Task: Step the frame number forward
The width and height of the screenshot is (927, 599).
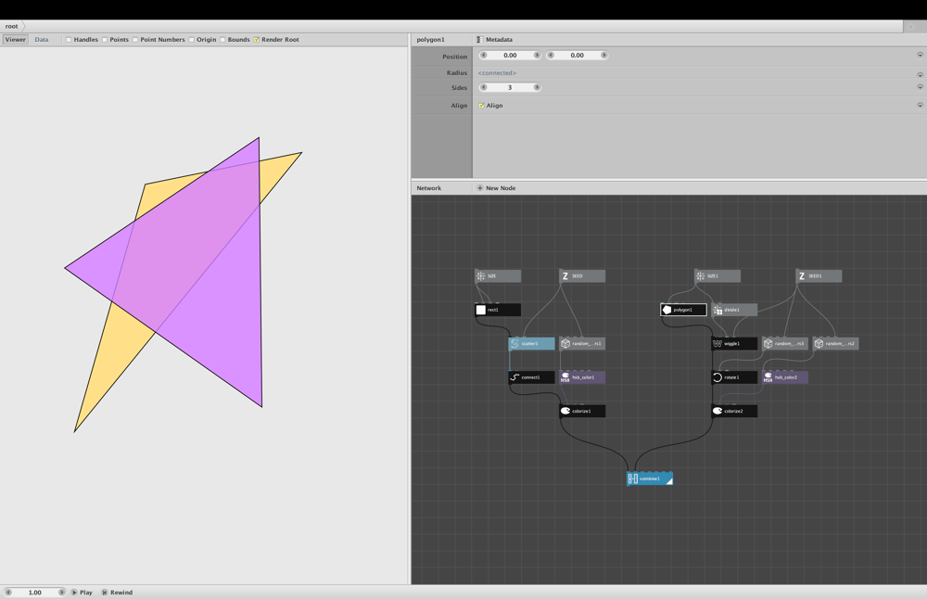Action: point(61,592)
